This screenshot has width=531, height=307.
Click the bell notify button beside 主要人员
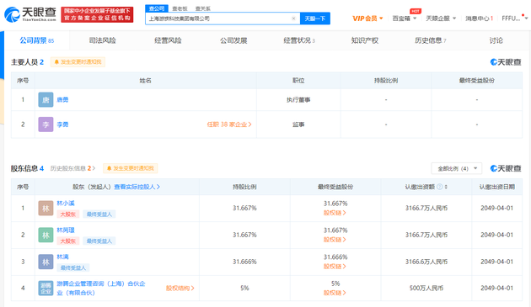coord(78,62)
